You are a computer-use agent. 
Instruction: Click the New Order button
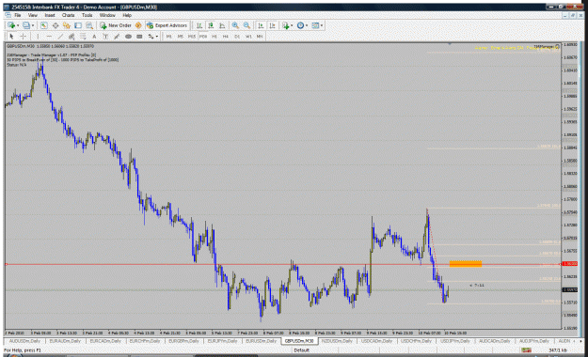coord(116,25)
